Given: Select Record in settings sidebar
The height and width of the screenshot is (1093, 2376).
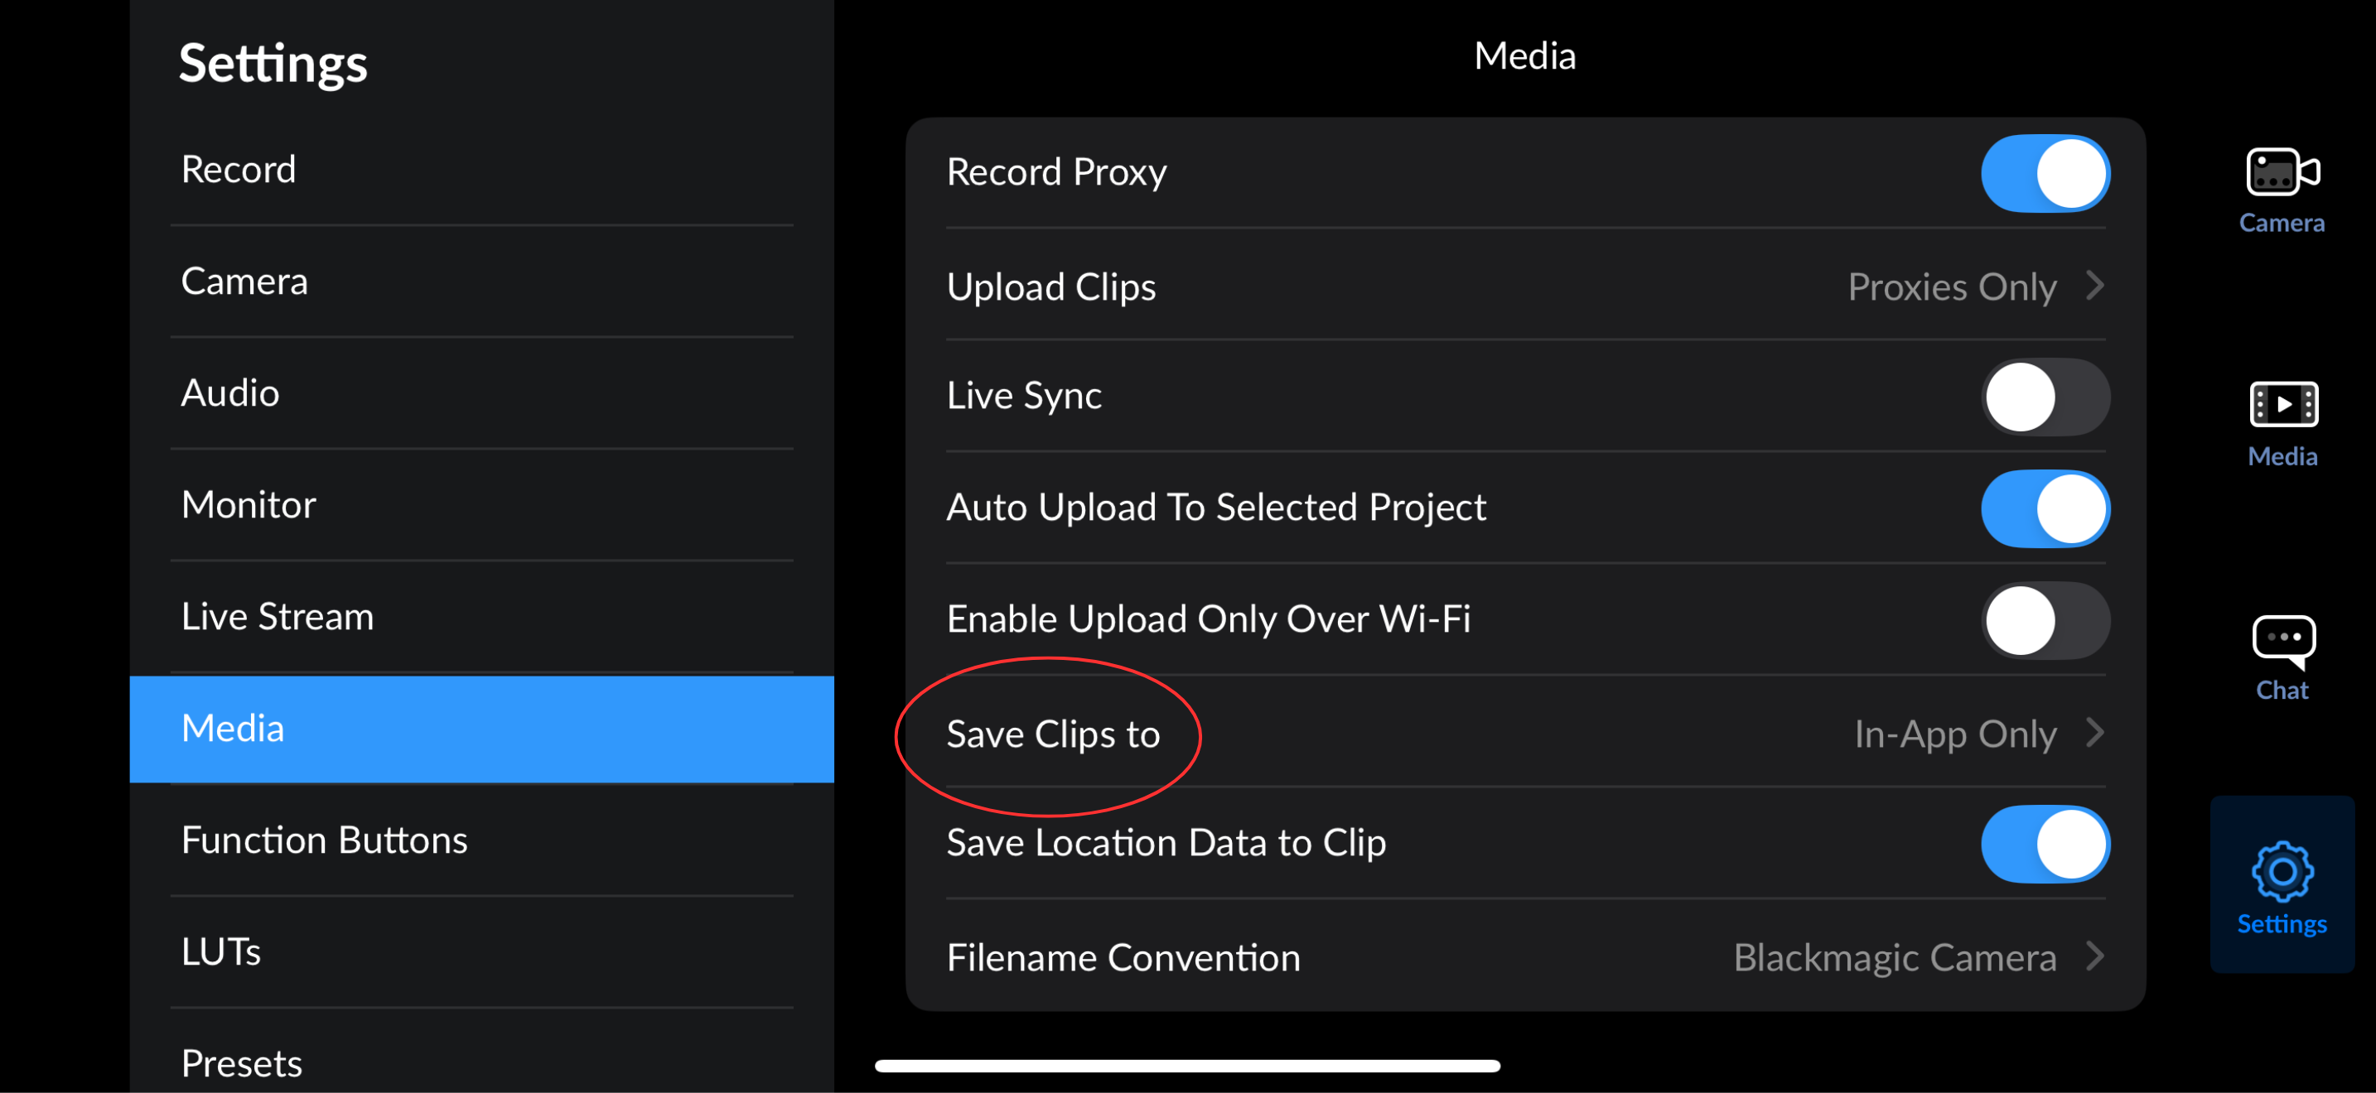Looking at the screenshot, I should pos(238,170).
